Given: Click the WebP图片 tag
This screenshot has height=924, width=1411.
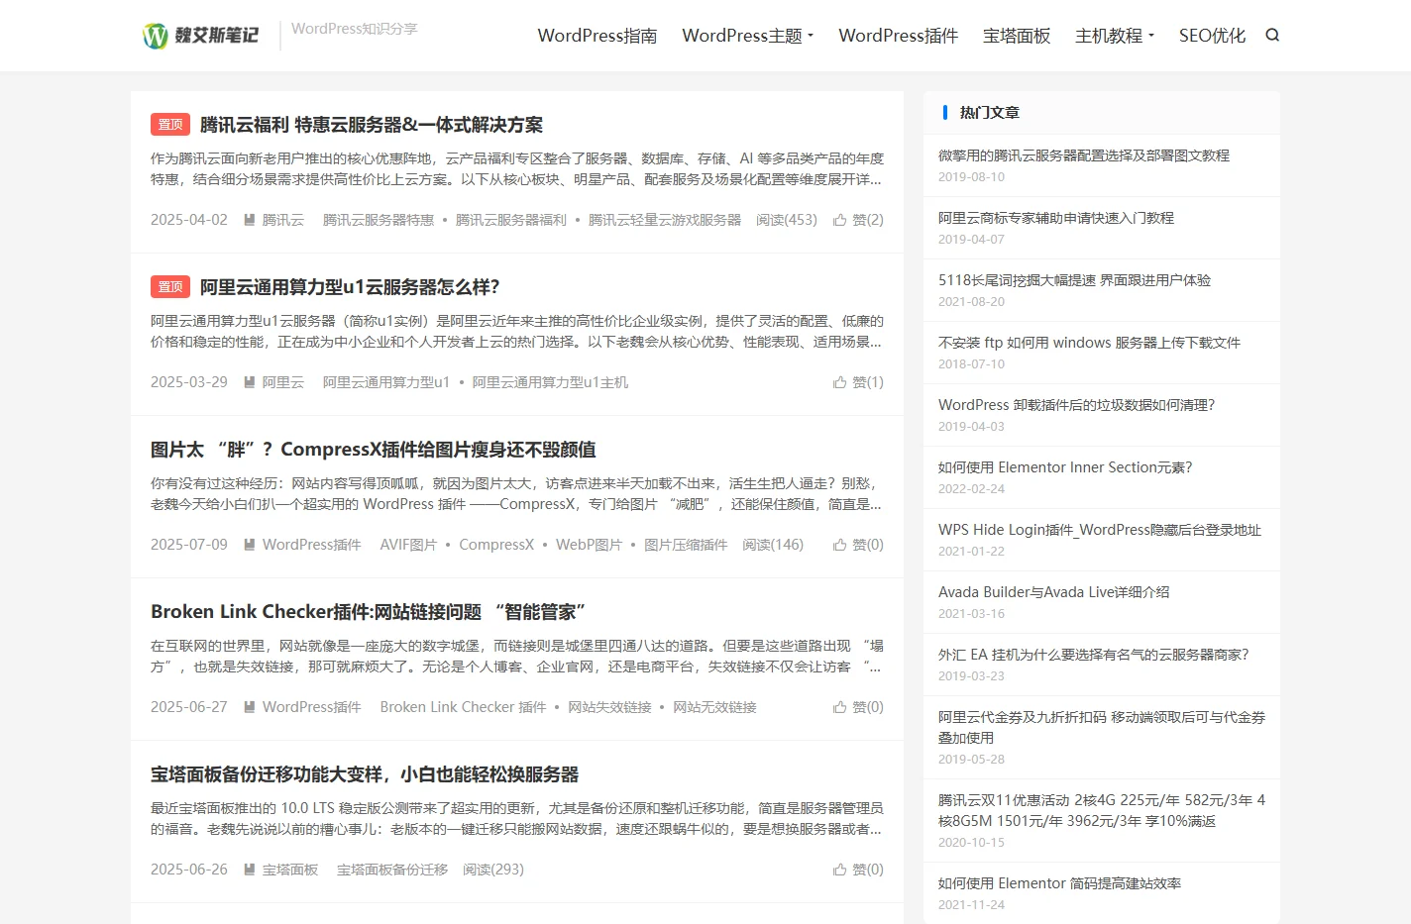Looking at the screenshot, I should pyautogui.click(x=589, y=545).
